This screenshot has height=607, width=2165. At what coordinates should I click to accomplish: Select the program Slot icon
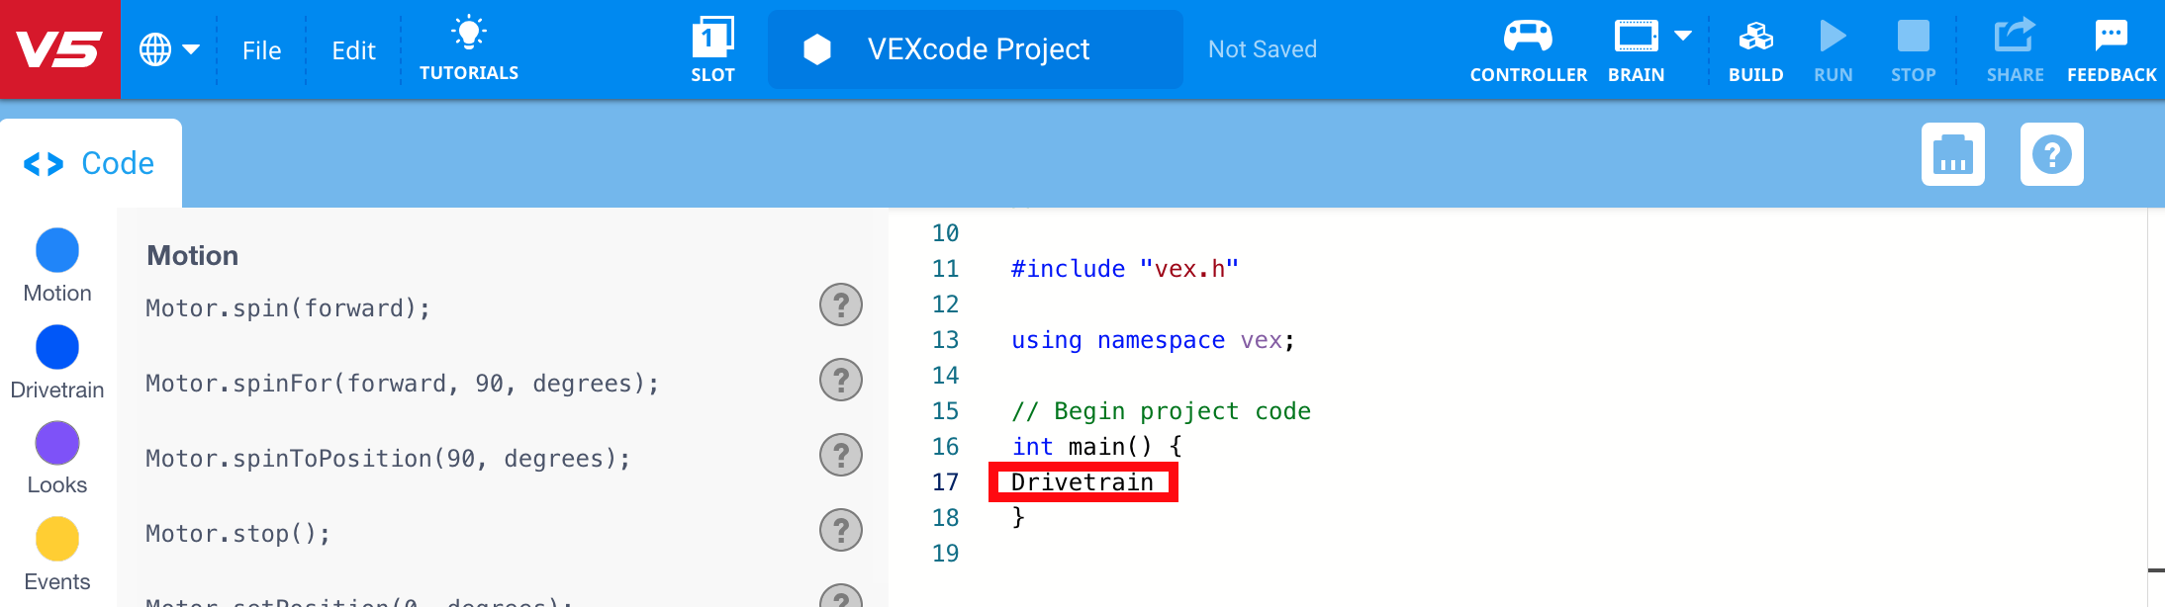(712, 40)
